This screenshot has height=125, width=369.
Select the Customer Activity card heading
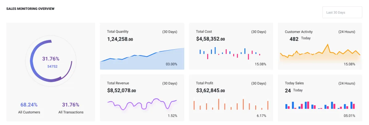[299, 32]
